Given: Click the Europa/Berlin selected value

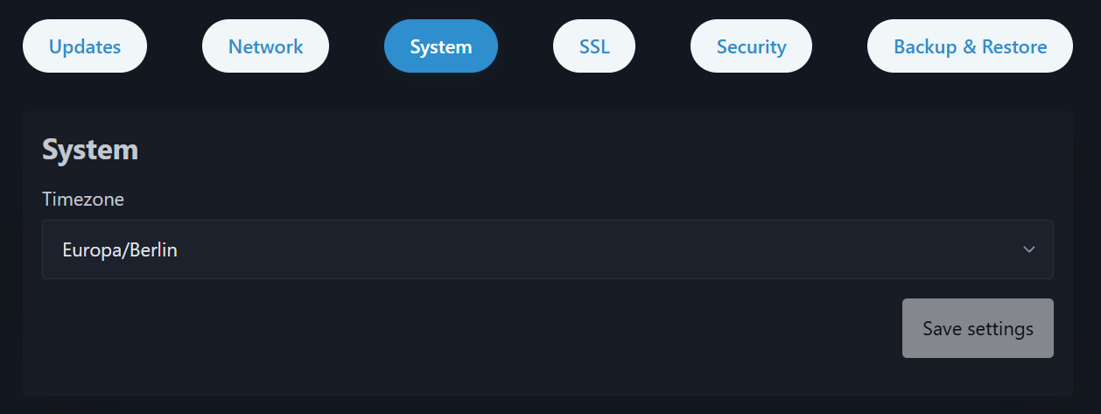Looking at the screenshot, I should coord(120,249).
